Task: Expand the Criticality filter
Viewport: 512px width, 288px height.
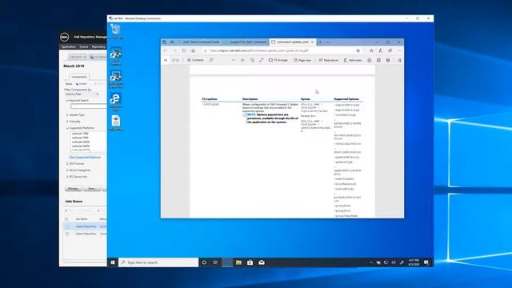Action: click(67, 122)
